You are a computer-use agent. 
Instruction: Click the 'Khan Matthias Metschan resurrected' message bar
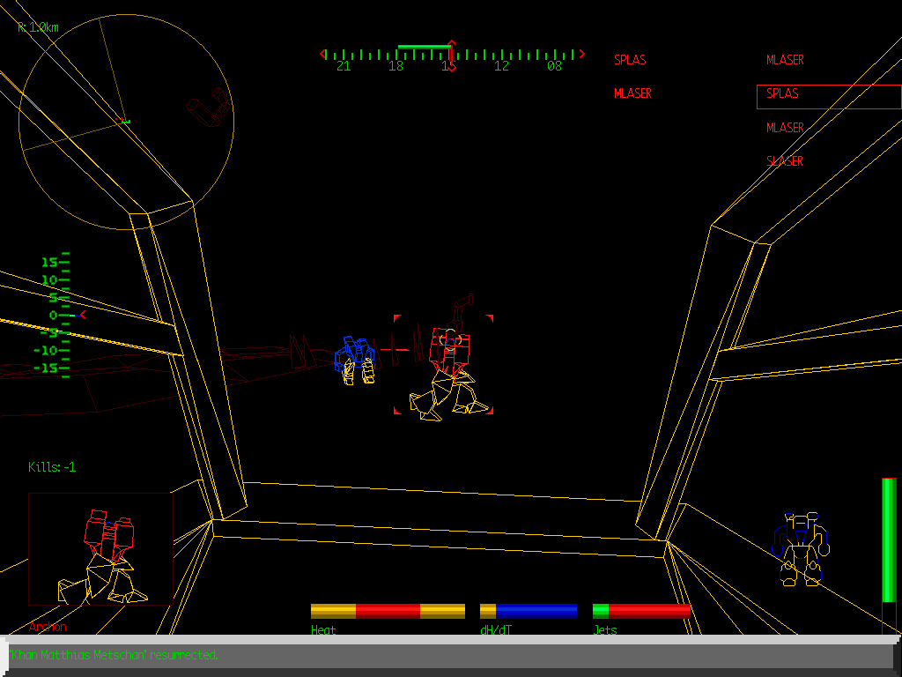click(449, 655)
